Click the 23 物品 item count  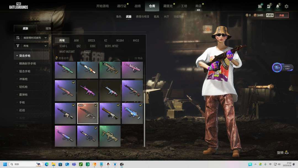click(138, 58)
